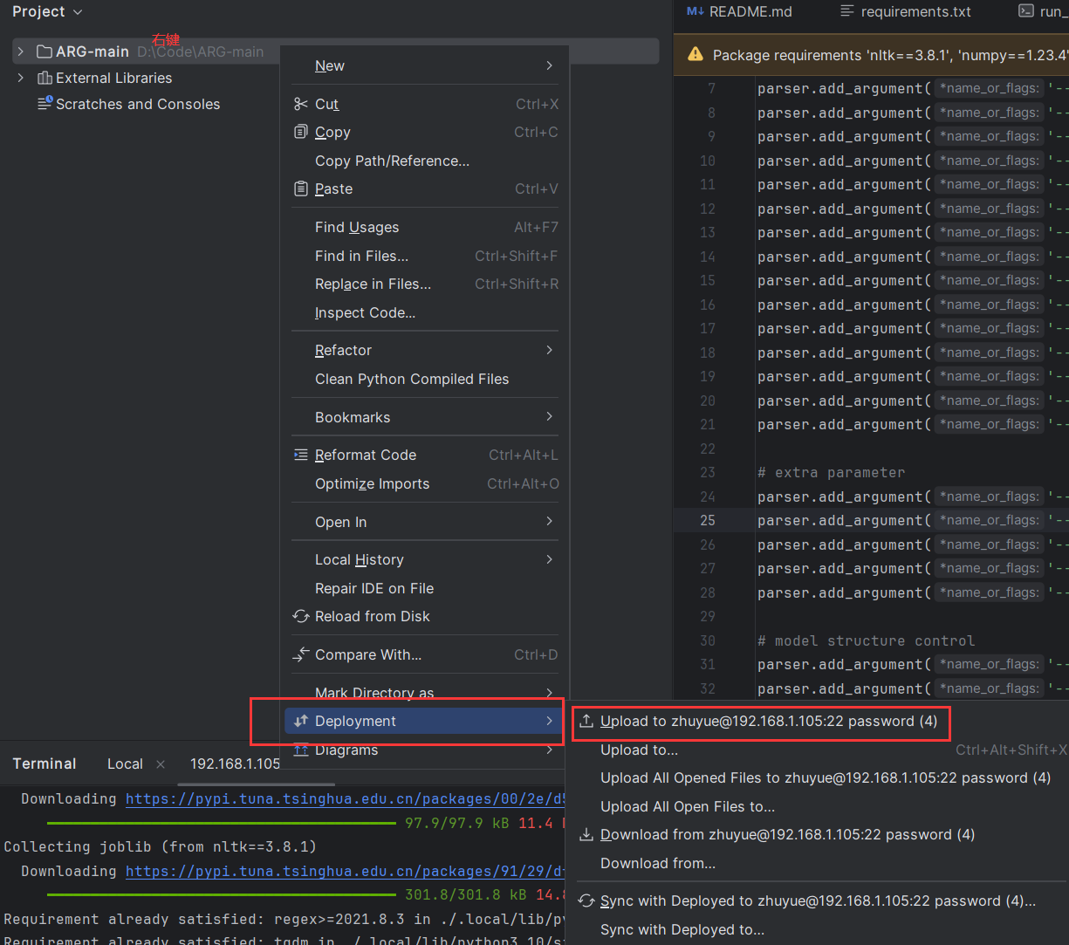Choose Find Usages from context menu
The image size is (1069, 945).
426,227
